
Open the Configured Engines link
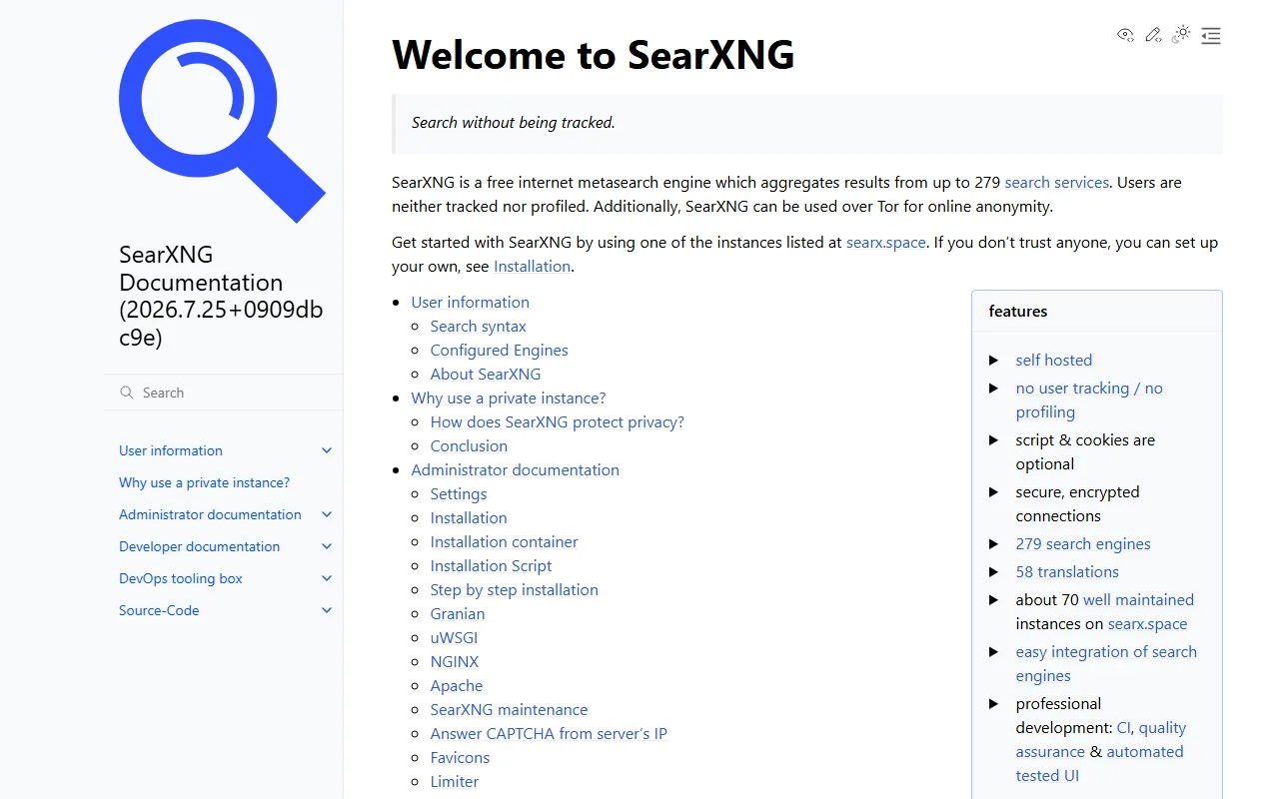(x=499, y=350)
